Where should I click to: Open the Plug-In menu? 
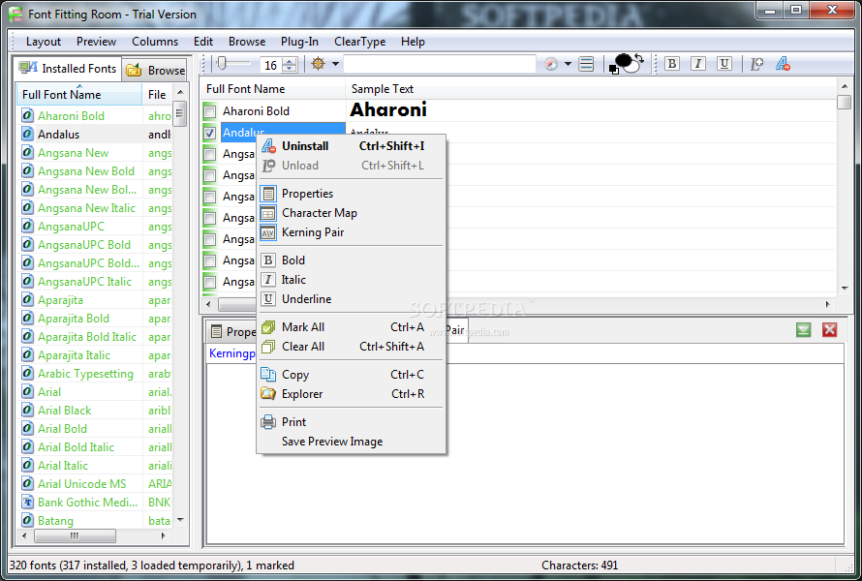[x=299, y=42]
